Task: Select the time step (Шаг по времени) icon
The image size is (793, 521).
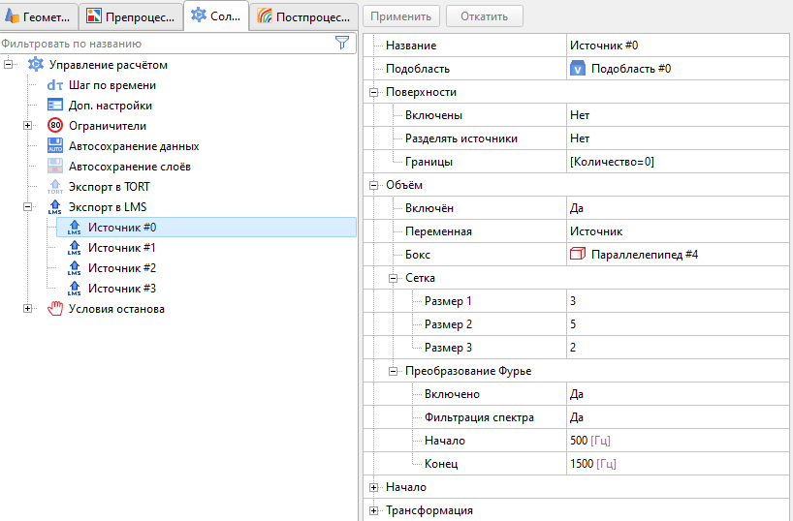Action: 55,85
